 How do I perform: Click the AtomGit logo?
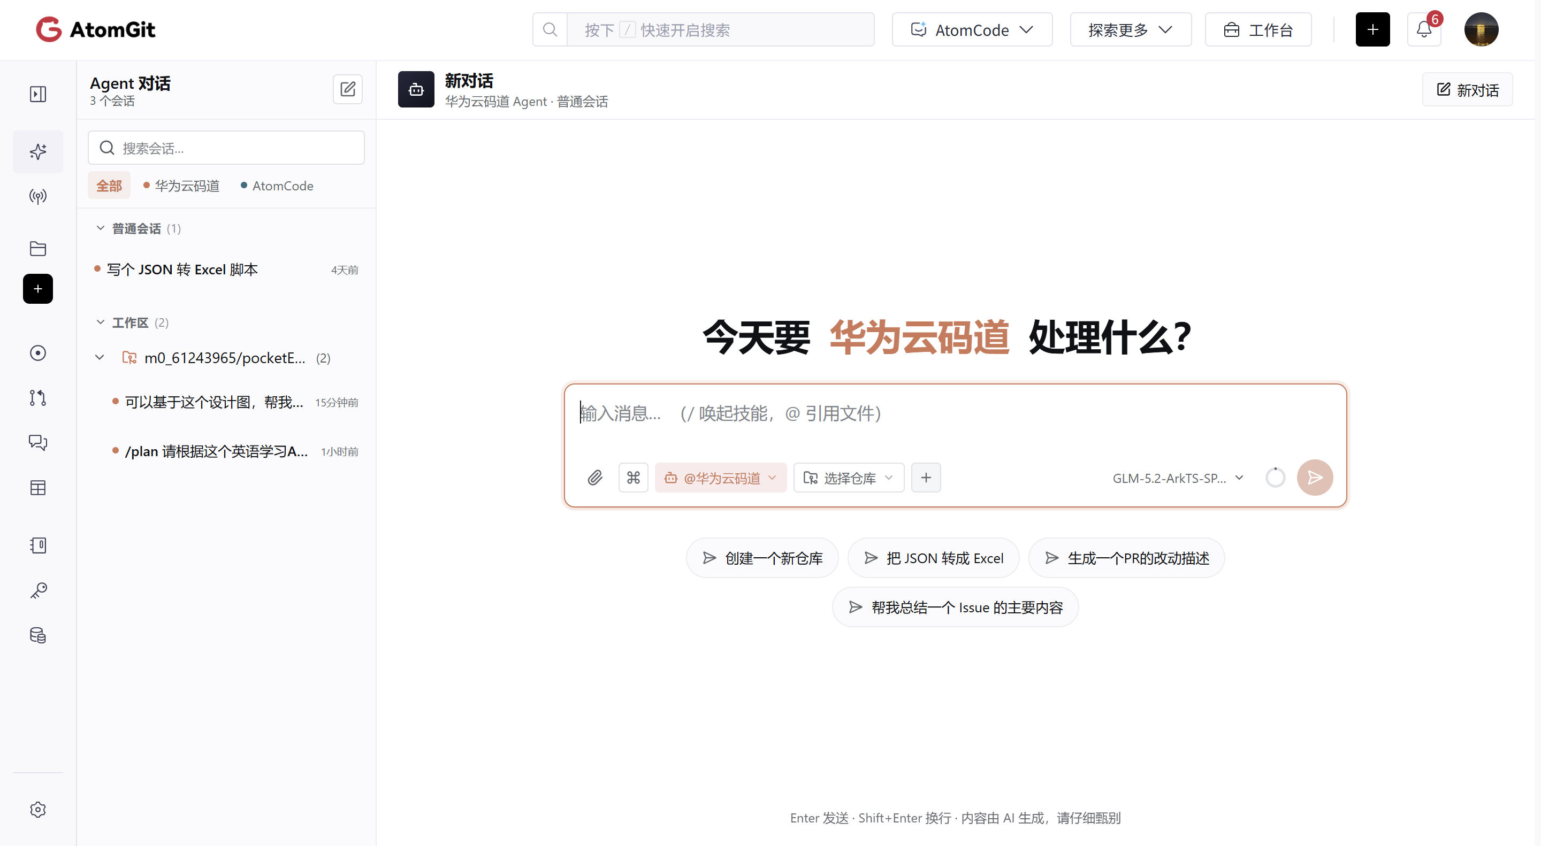[x=96, y=29]
